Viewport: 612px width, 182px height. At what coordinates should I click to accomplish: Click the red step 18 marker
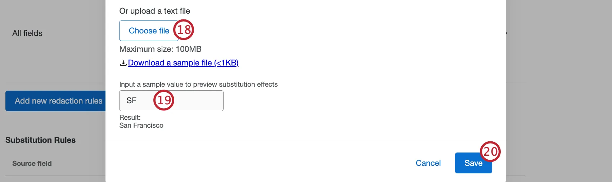[184, 30]
